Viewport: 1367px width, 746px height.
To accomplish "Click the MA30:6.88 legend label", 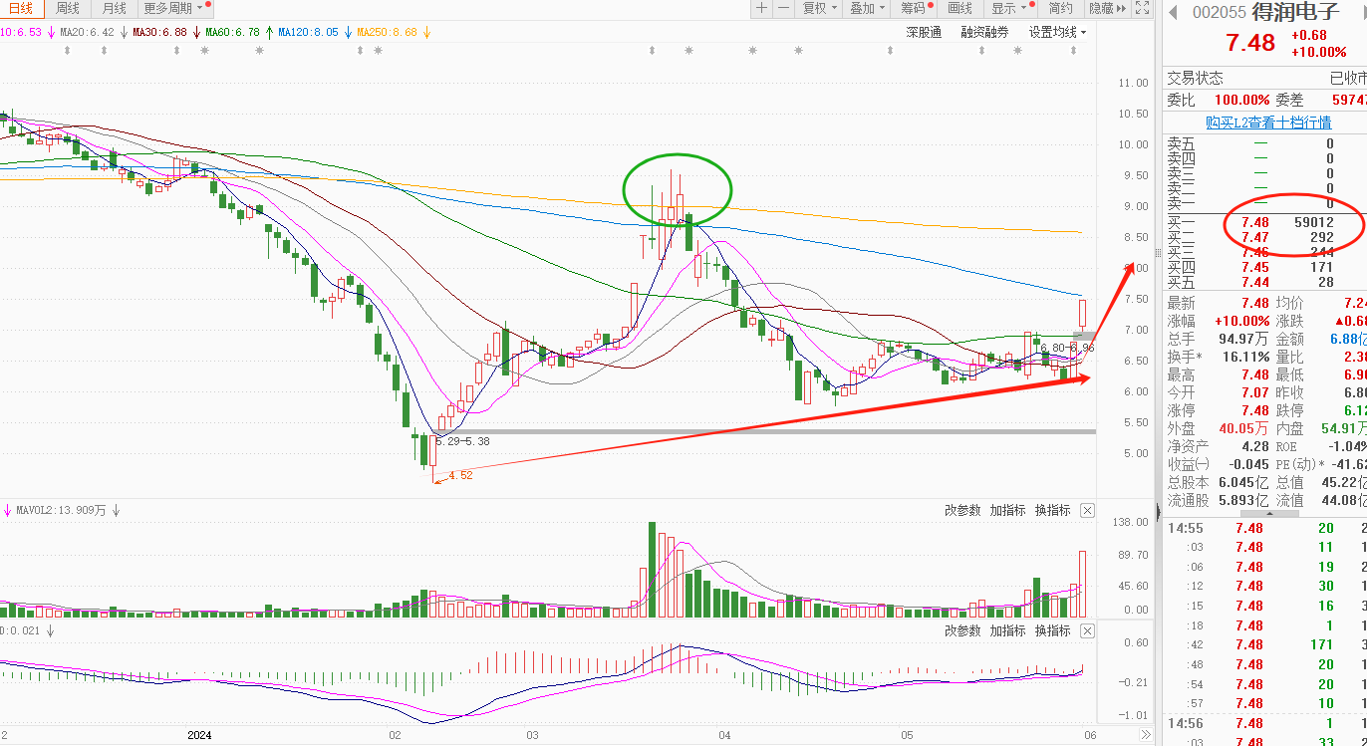I will 160,32.
